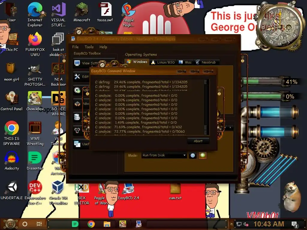
Task: Click the muted volume tray icon
Action: 246,224
